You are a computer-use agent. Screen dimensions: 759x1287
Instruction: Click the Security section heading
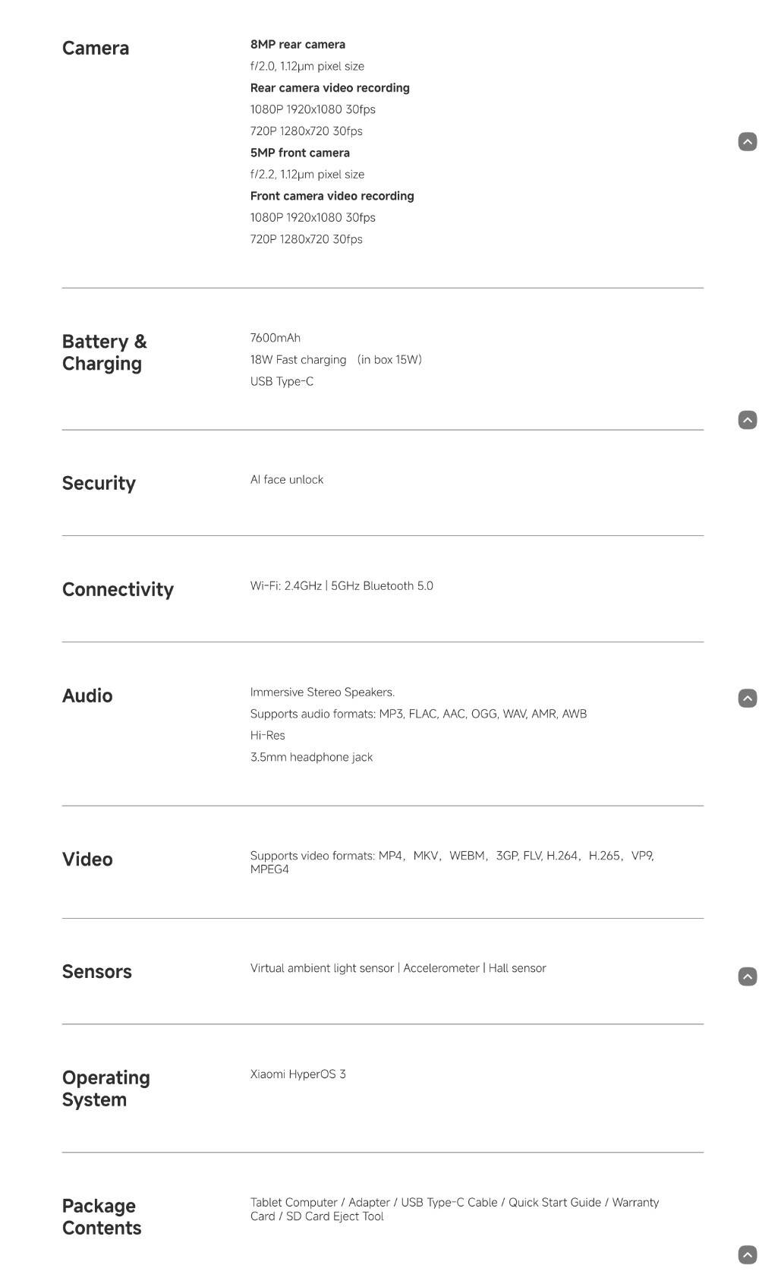[99, 484]
